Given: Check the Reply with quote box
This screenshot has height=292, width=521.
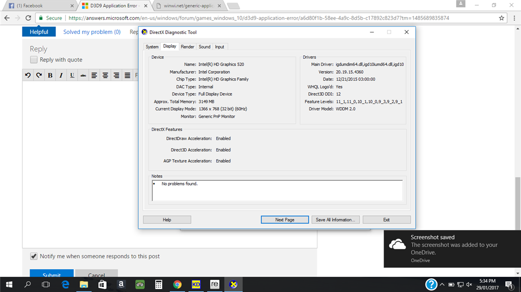Looking at the screenshot, I should click(x=34, y=60).
